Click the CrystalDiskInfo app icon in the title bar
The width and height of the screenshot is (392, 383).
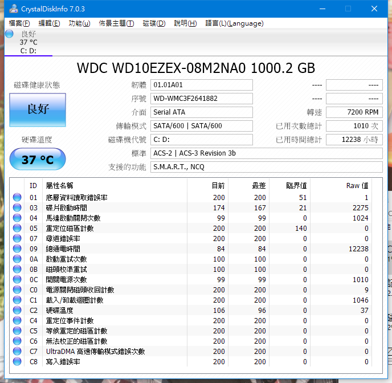pos(14,9)
